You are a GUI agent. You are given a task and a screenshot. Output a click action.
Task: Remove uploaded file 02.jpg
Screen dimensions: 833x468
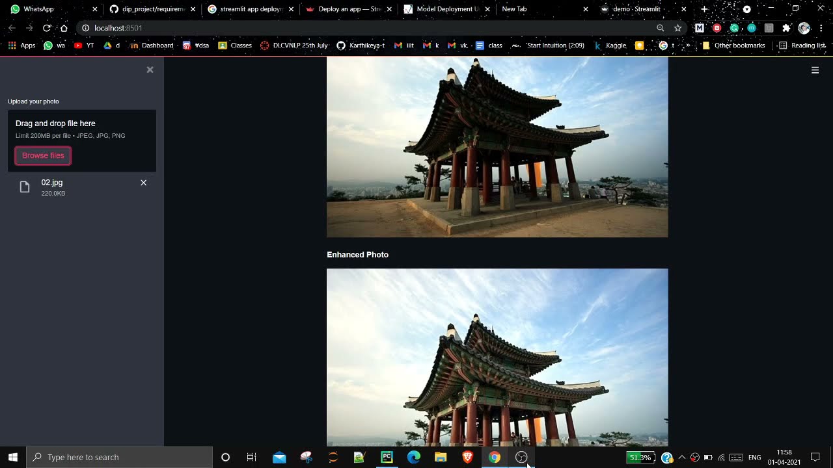pos(144,183)
